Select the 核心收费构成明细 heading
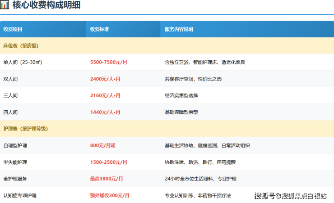The image size is (334, 203). (46, 5)
